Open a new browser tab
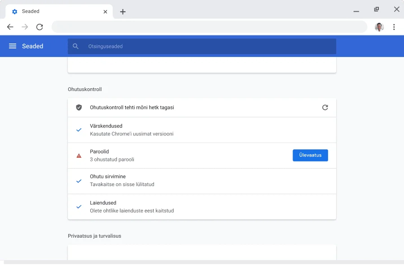Image resolution: width=404 pixels, height=265 pixels. [x=123, y=12]
